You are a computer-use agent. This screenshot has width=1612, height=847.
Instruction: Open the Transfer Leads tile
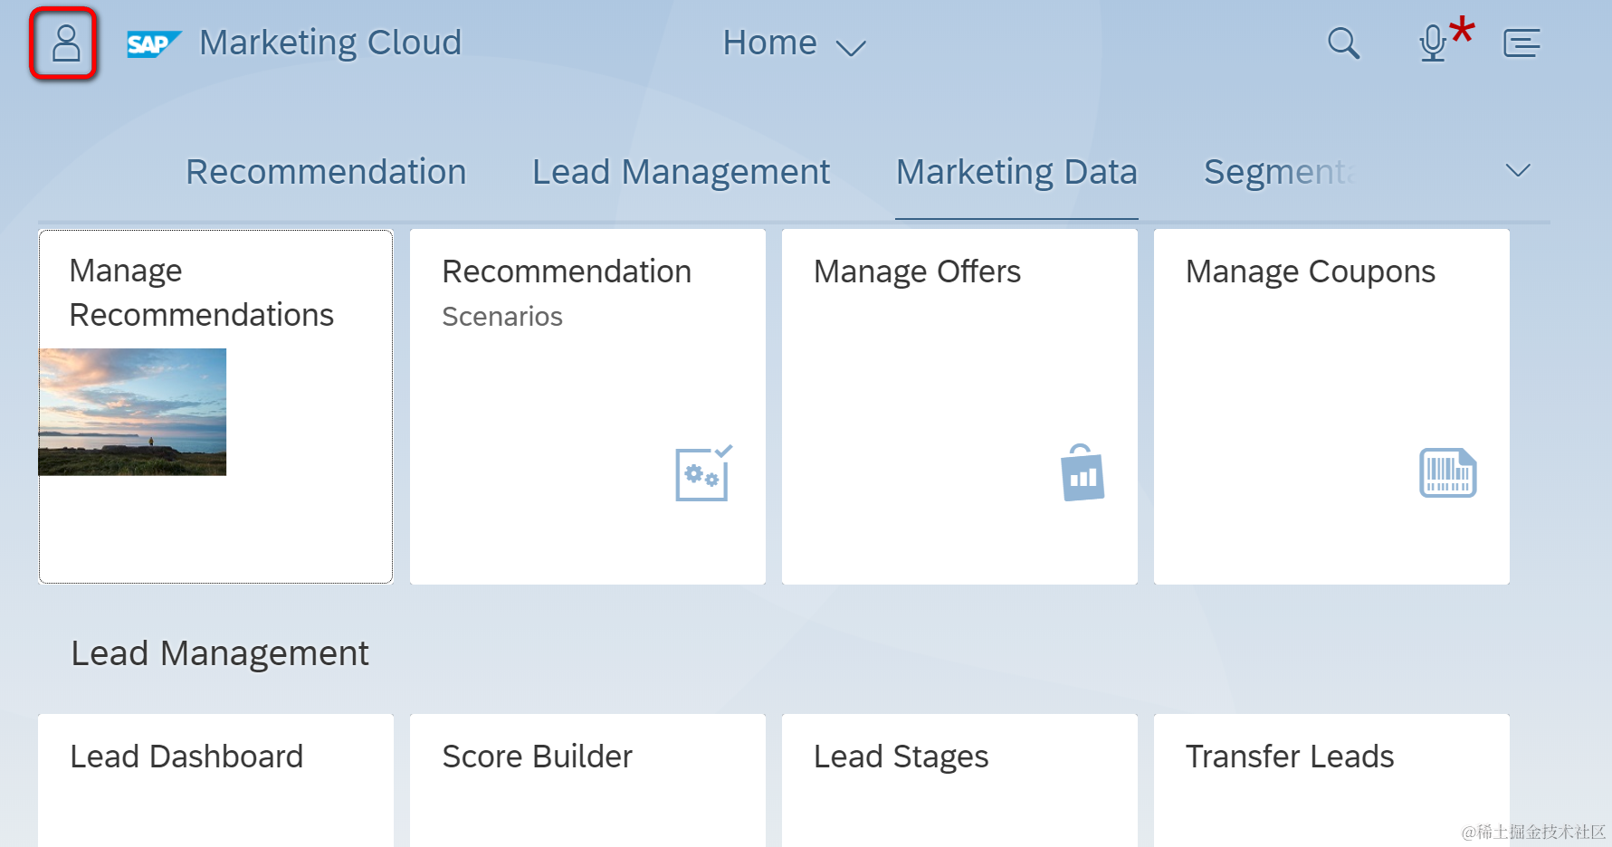1331,778
